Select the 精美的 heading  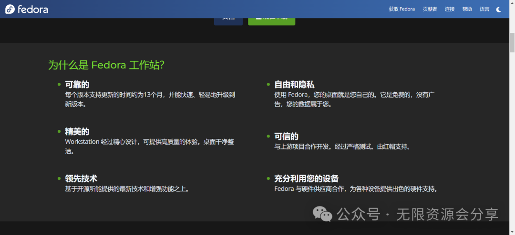point(77,132)
